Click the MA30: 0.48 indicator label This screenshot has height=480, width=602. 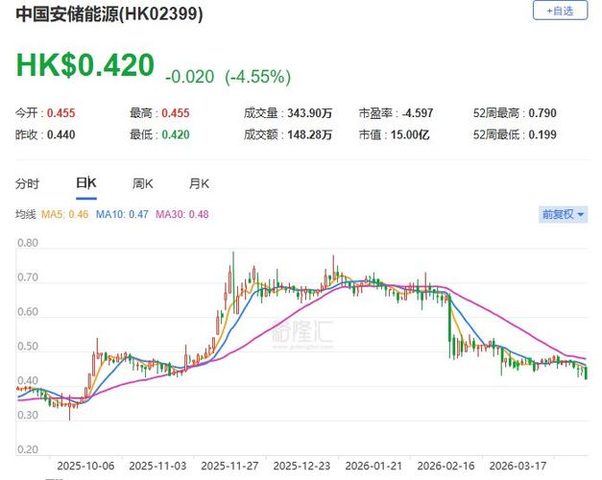tap(182, 214)
